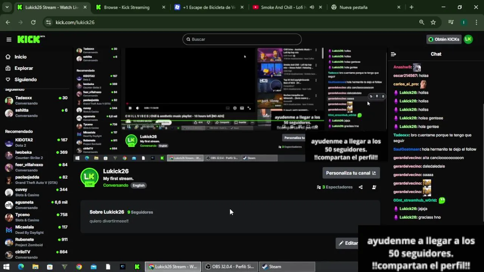Viewport: 484px width, 272px height.
Task: Open the Kick app taskbar icon
Action: pos(137,267)
